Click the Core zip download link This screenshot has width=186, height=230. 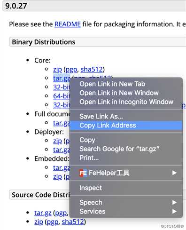tap(57, 70)
